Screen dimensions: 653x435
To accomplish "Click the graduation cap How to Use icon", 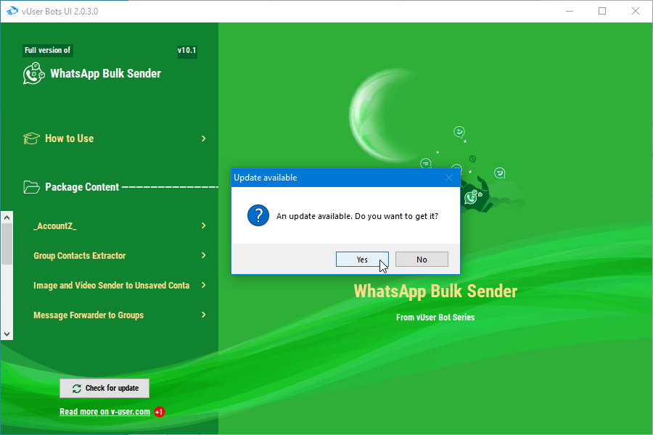I will 31,138.
